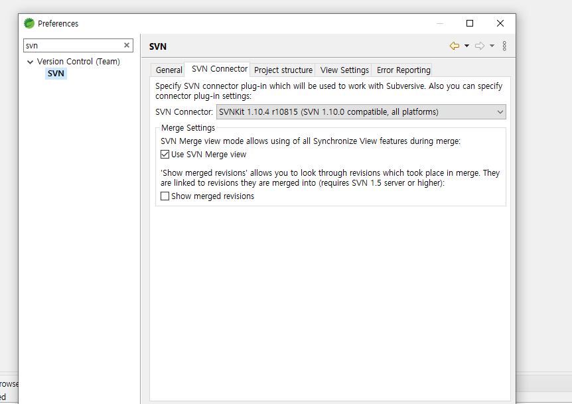Clear the svn filter text
Screen dimensions: 572x404
[127, 45]
